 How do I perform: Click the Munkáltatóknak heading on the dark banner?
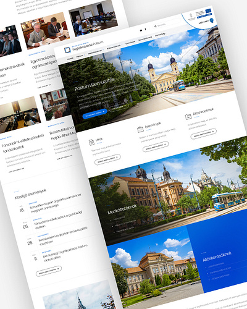click(122, 209)
